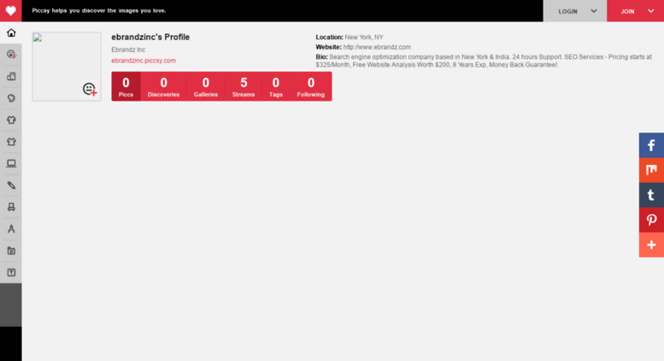Image resolution: width=664 pixels, height=361 pixels.
Task: Select the Piccs tab
Action: [126, 86]
